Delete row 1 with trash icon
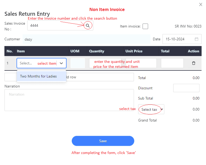This screenshot has width=206, height=165. tap(193, 63)
